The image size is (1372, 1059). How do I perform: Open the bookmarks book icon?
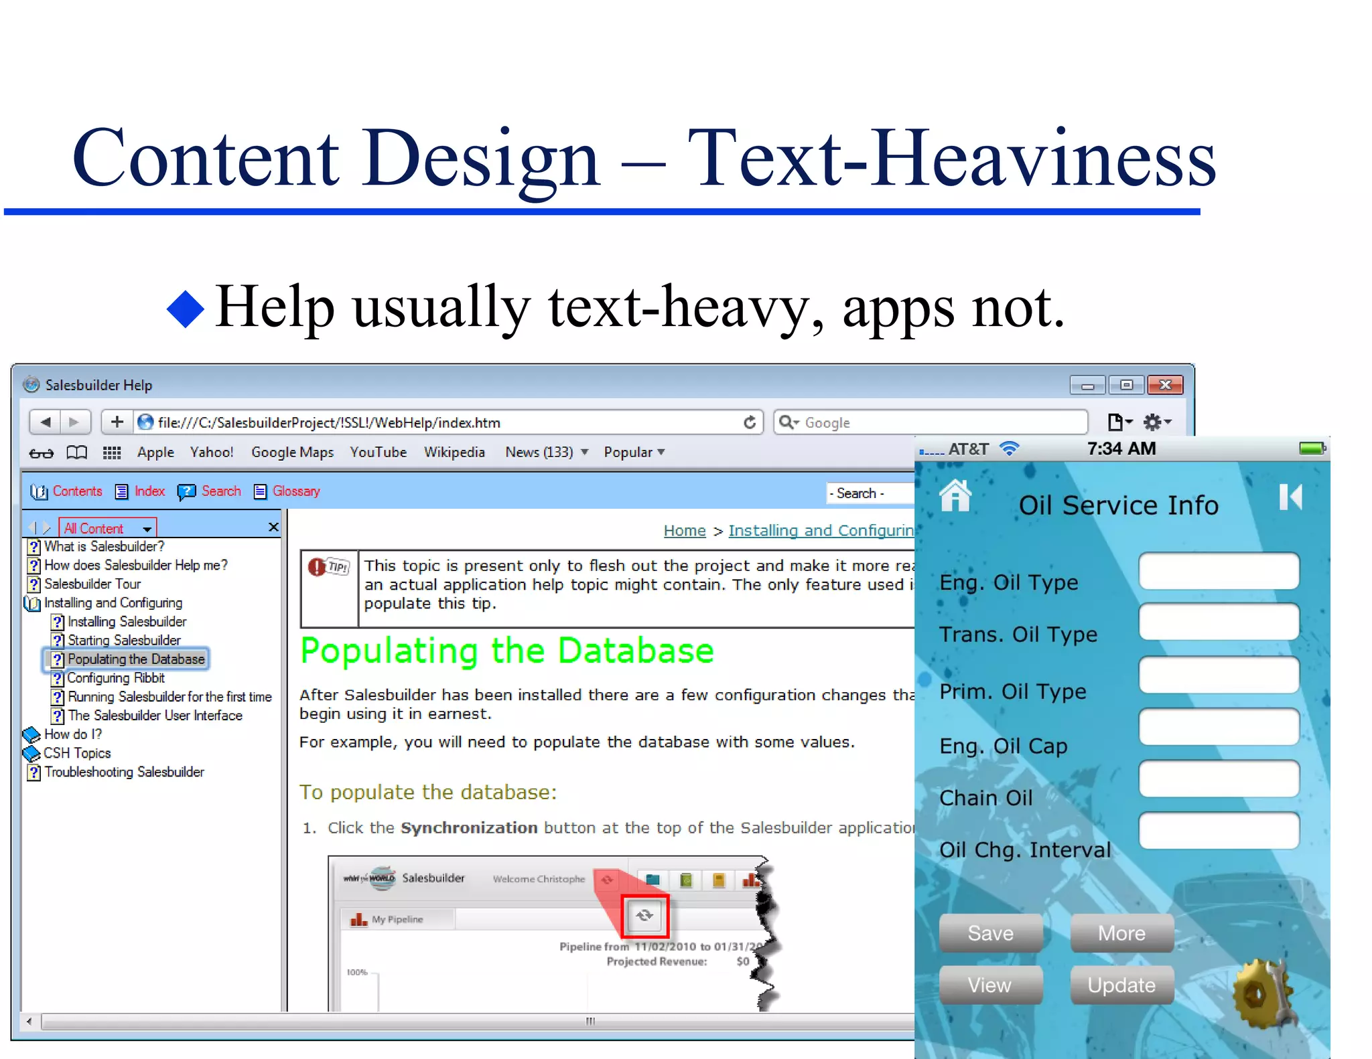click(77, 453)
